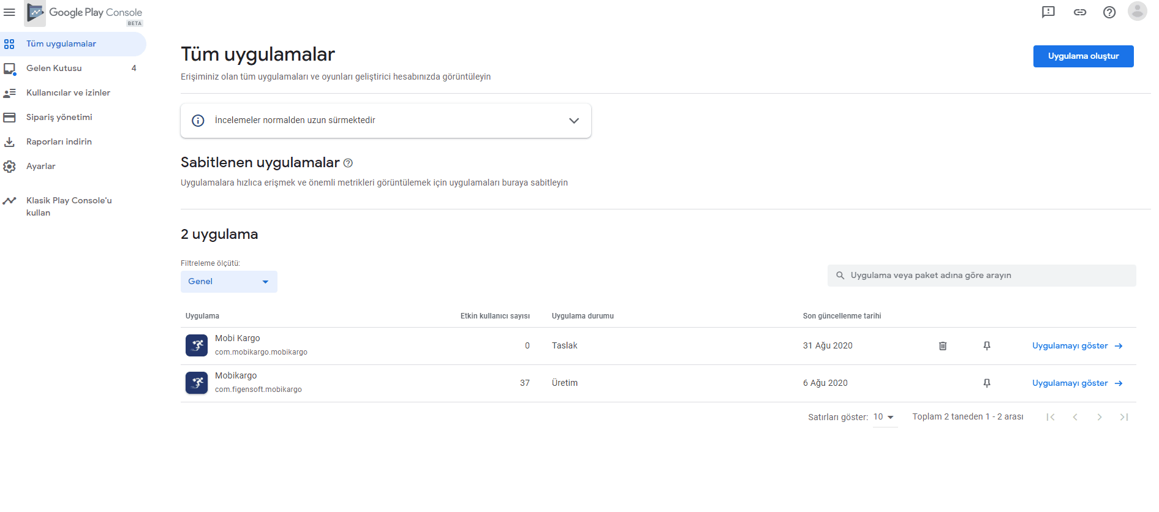Click arrow beside Mobi Kargo Uygulamayı göster
Image resolution: width=1159 pixels, height=512 pixels.
[x=1119, y=346]
